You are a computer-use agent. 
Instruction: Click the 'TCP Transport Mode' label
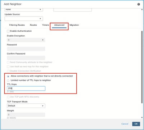[x=17, y=102]
